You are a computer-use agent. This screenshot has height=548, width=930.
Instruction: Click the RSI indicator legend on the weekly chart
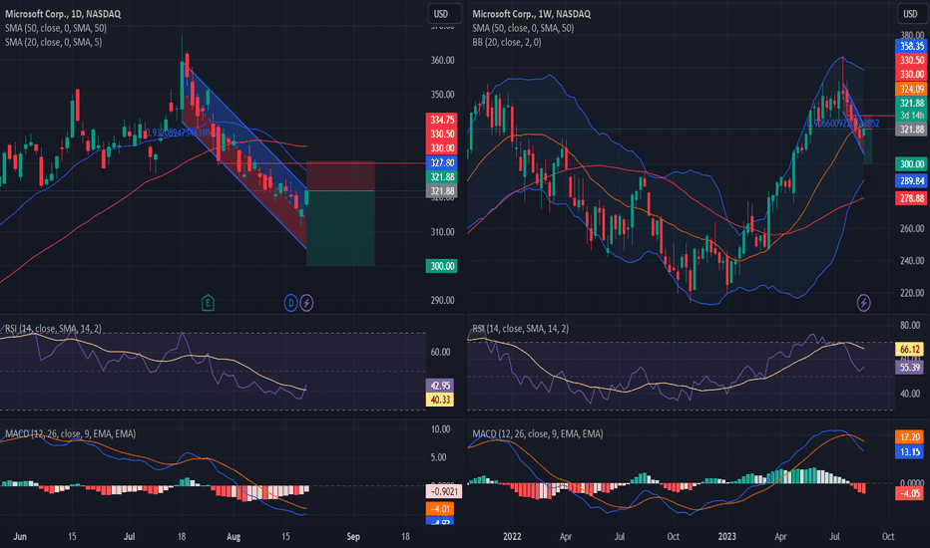pyautogui.click(x=520, y=328)
